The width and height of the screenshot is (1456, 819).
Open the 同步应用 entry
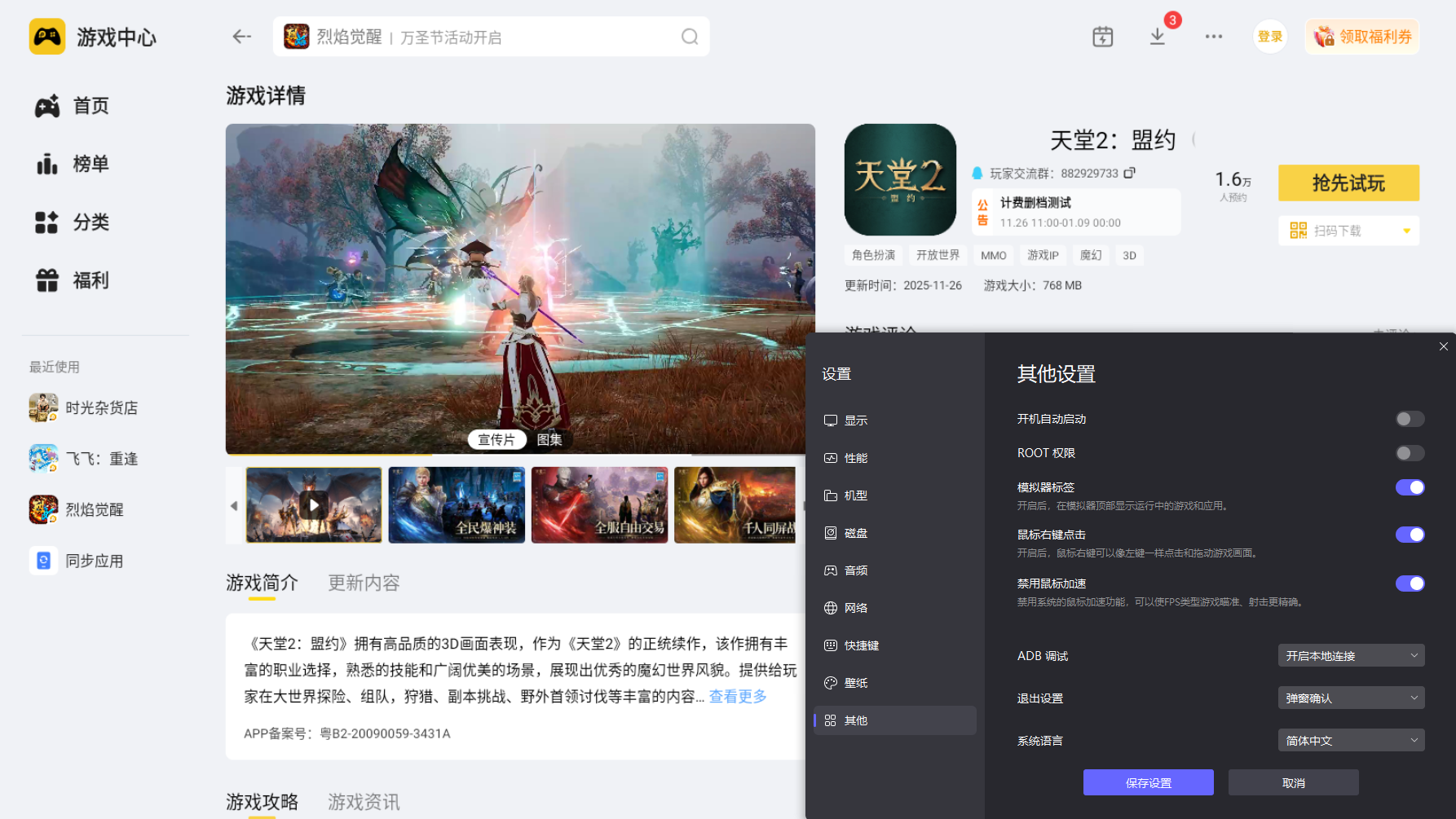pyautogui.click(x=77, y=561)
